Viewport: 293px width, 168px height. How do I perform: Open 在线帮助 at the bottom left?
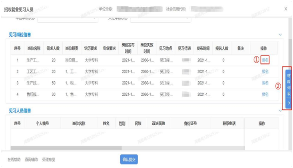[x=14, y=160]
